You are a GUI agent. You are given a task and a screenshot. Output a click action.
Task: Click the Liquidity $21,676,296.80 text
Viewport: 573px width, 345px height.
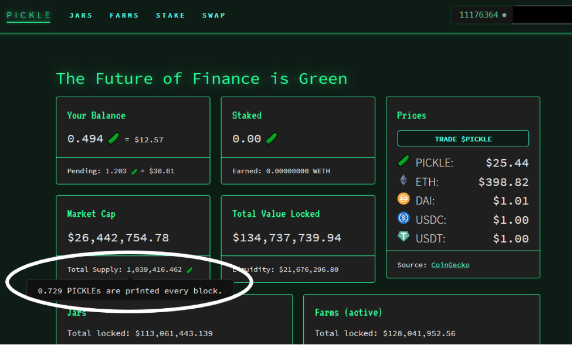tap(286, 270)
